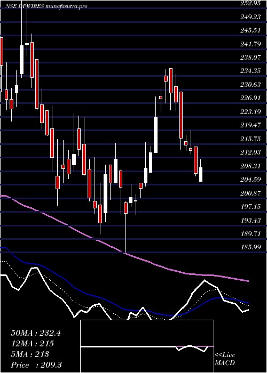Click inside the MACD histogram panel

[147, 346]
